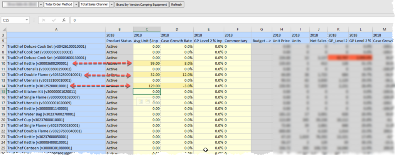Click the 12.0% growth rate cell
The height and width of the screenshot is (155, 395).
[177, 75]
